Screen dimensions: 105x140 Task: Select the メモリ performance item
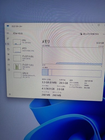(24, 50)
